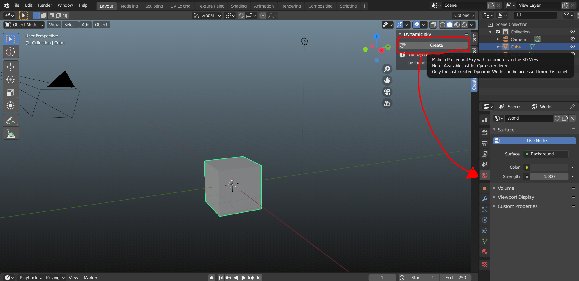Open the Modifiers wrench tab
The image size is (579, 281).
(485, 199)
